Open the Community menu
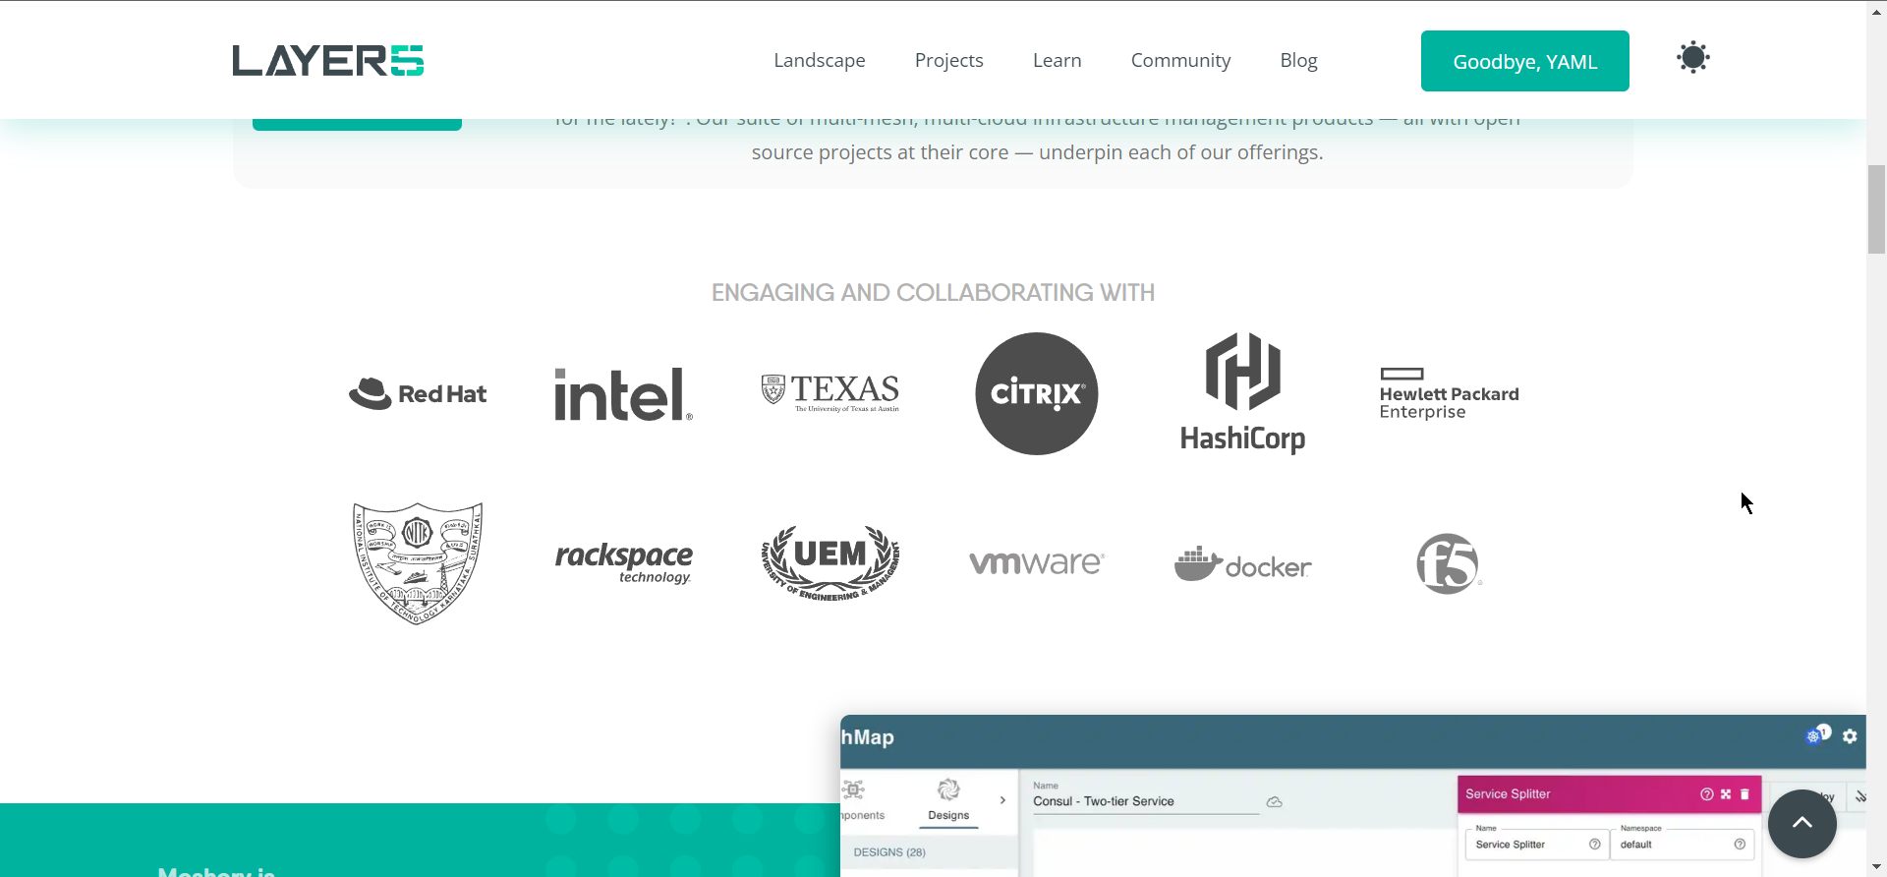 point(1180,61)
